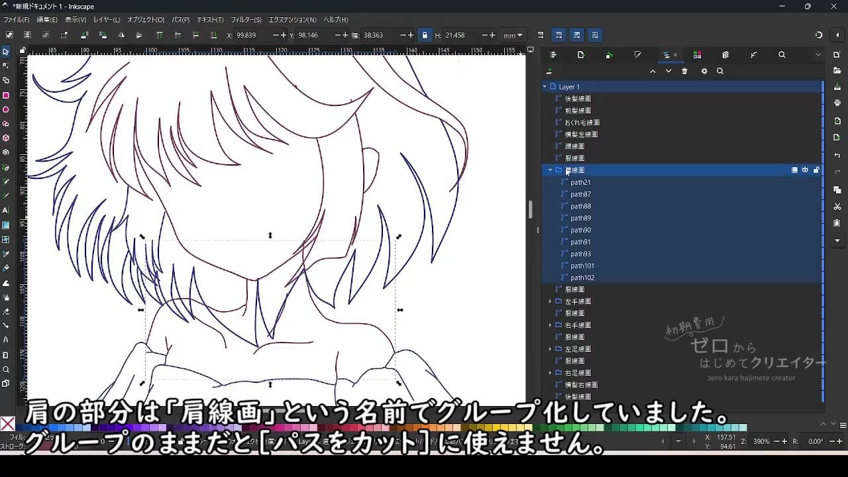This screenshot has width=848, height=477.
Task: Activate the Text tool
Action: [x=6, y=210]
